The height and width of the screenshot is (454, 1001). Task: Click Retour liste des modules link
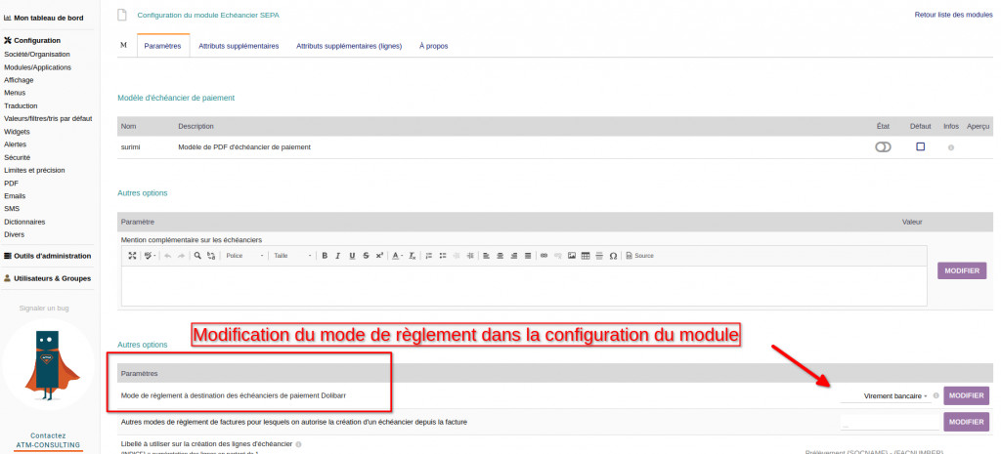point(954,14)
